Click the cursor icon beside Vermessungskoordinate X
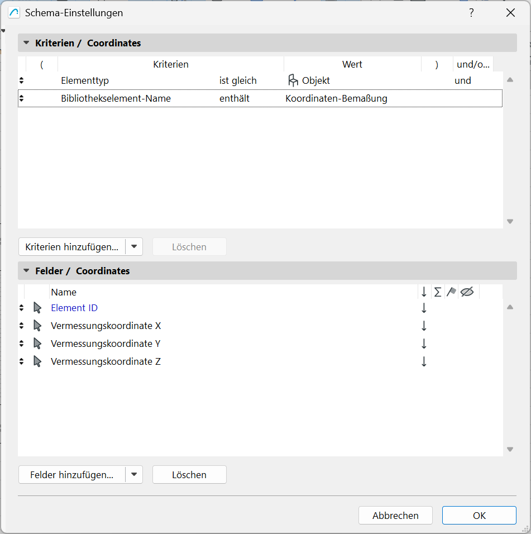 (x=37, y=326)
